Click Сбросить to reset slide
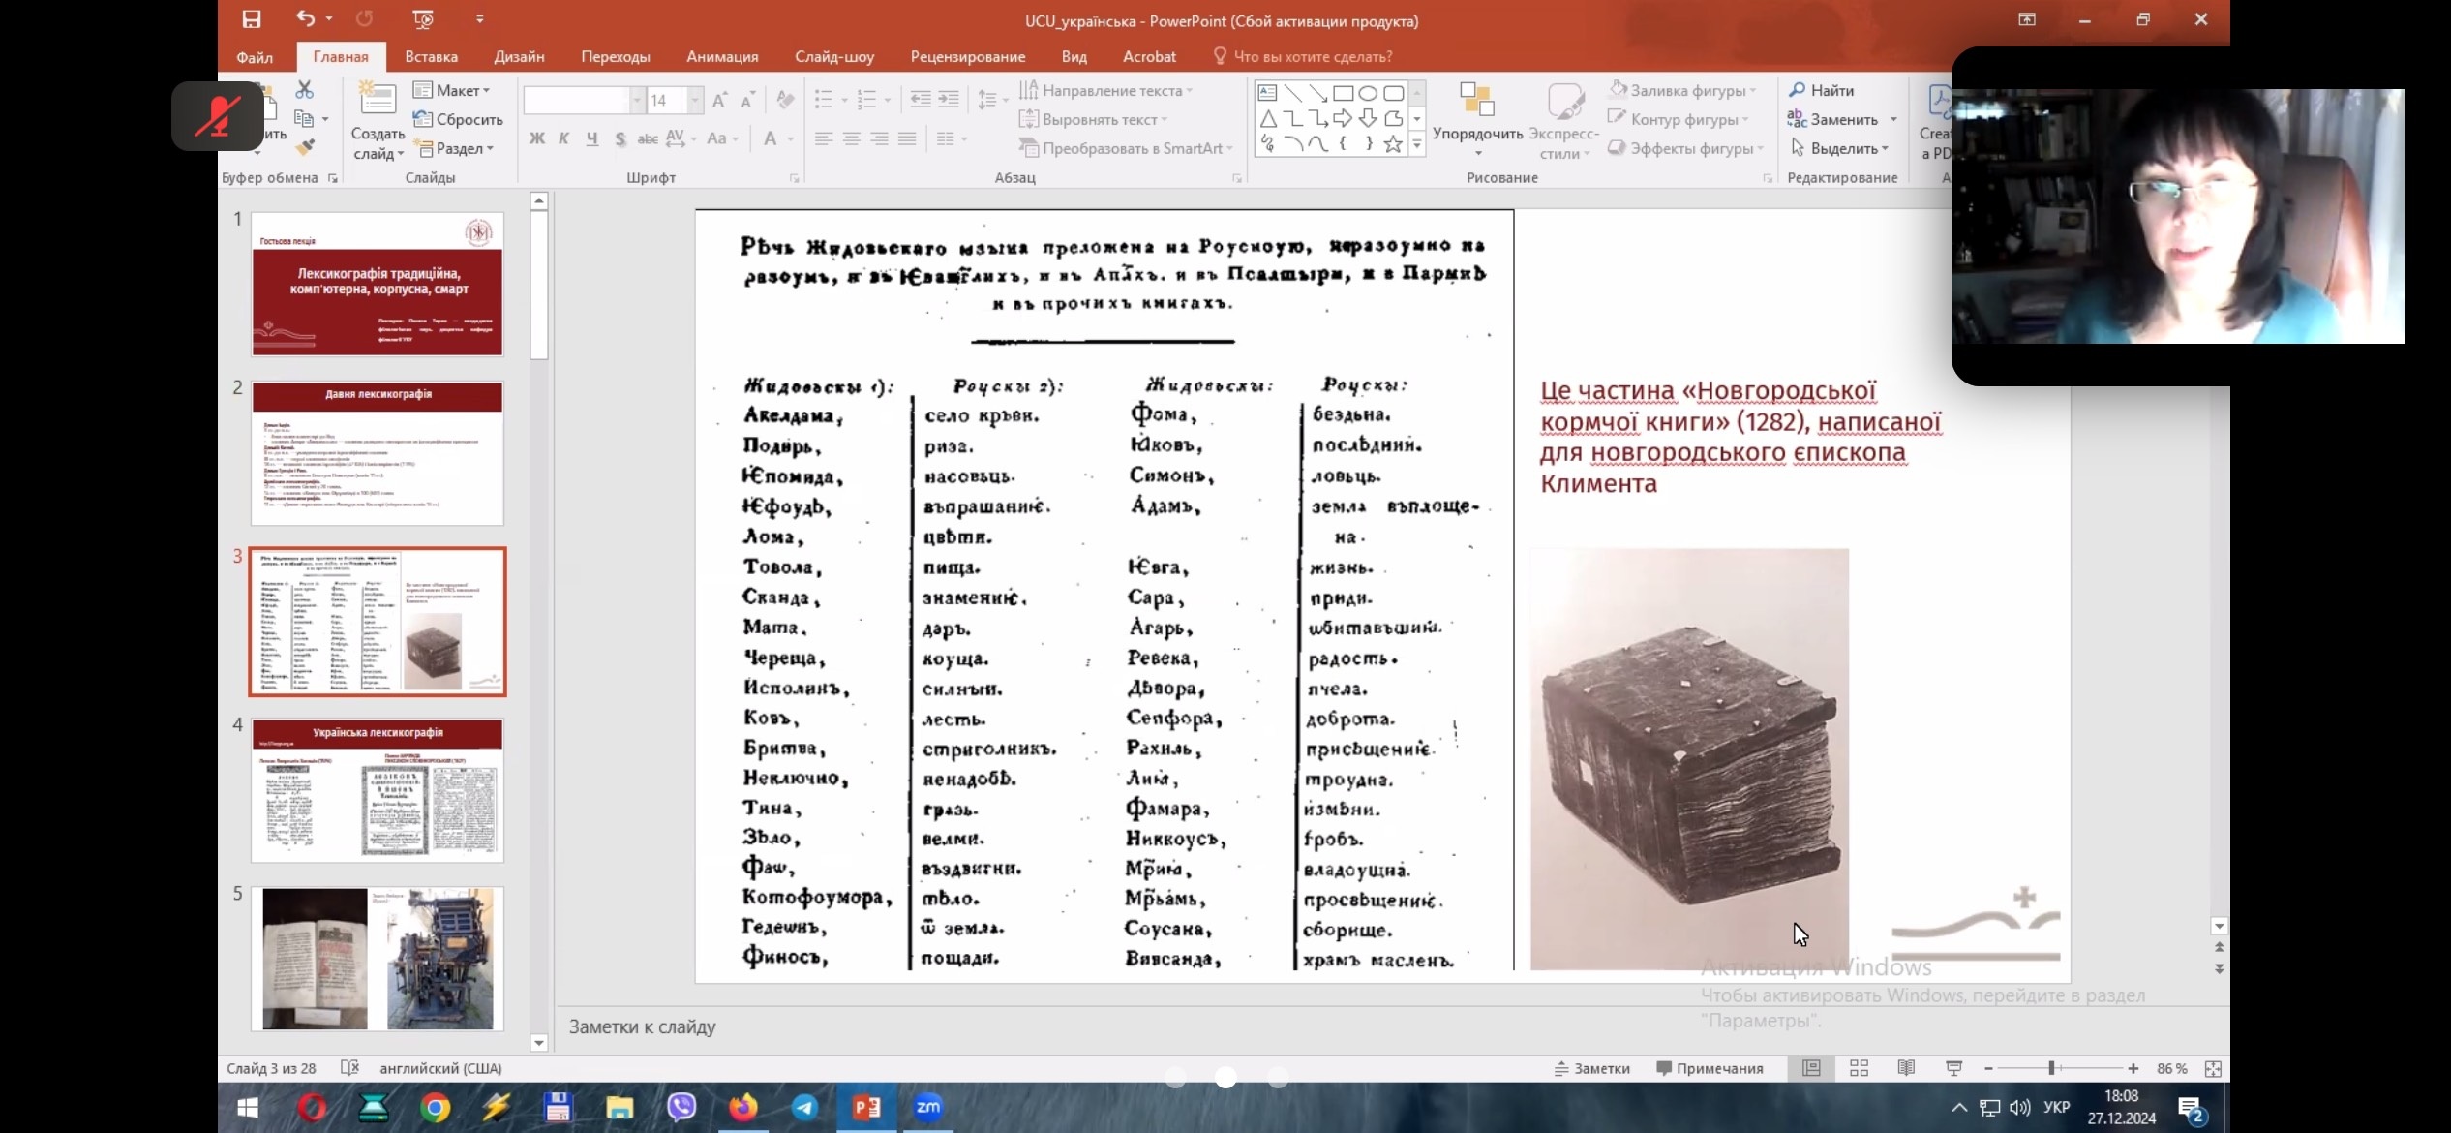 click(x=458, y=119)
